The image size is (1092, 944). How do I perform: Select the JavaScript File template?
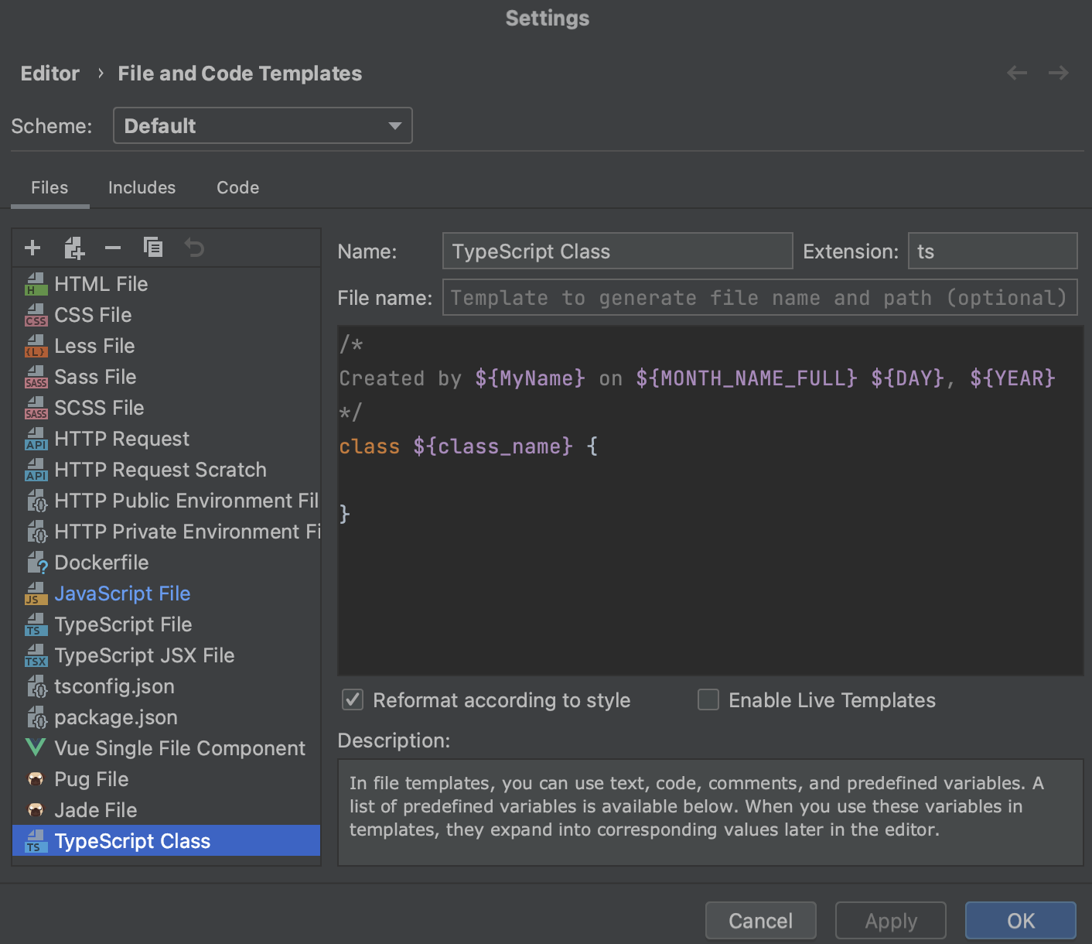click(122, 593)
